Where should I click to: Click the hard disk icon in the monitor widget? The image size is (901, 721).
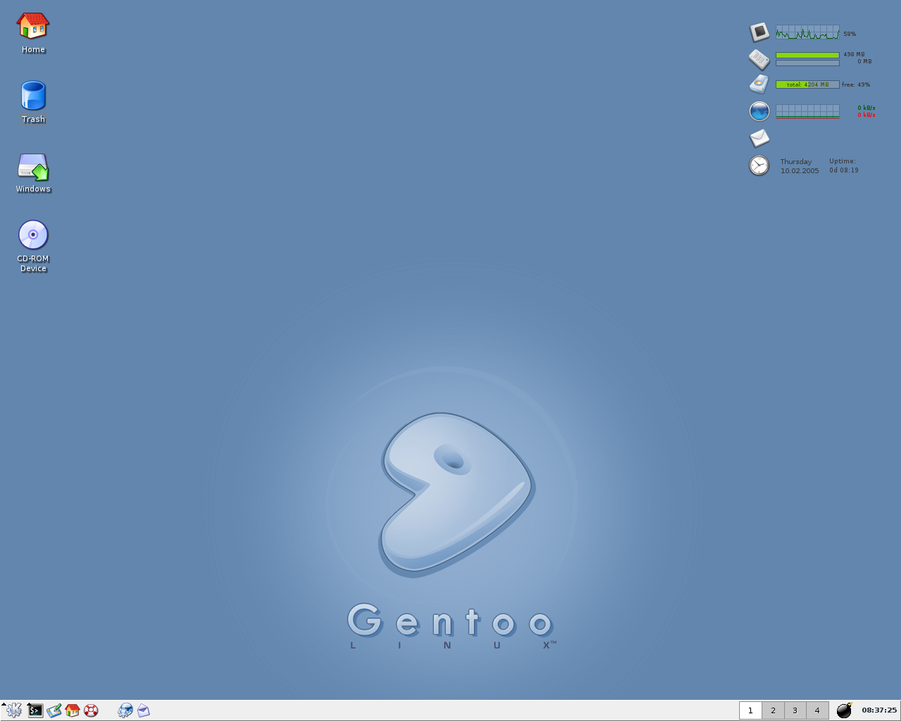pos(759,84)
